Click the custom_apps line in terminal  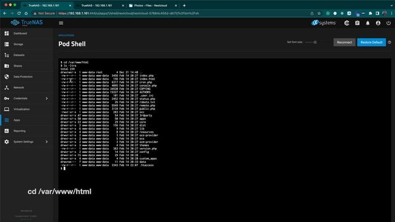click(x=109, y=158)
